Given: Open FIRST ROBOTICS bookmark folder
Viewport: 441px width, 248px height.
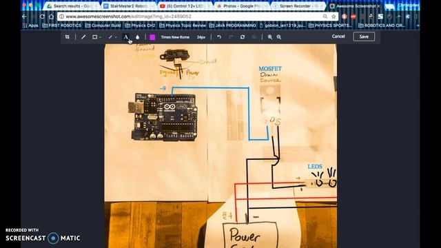Looking at the screenshot, I should point(61,25).
